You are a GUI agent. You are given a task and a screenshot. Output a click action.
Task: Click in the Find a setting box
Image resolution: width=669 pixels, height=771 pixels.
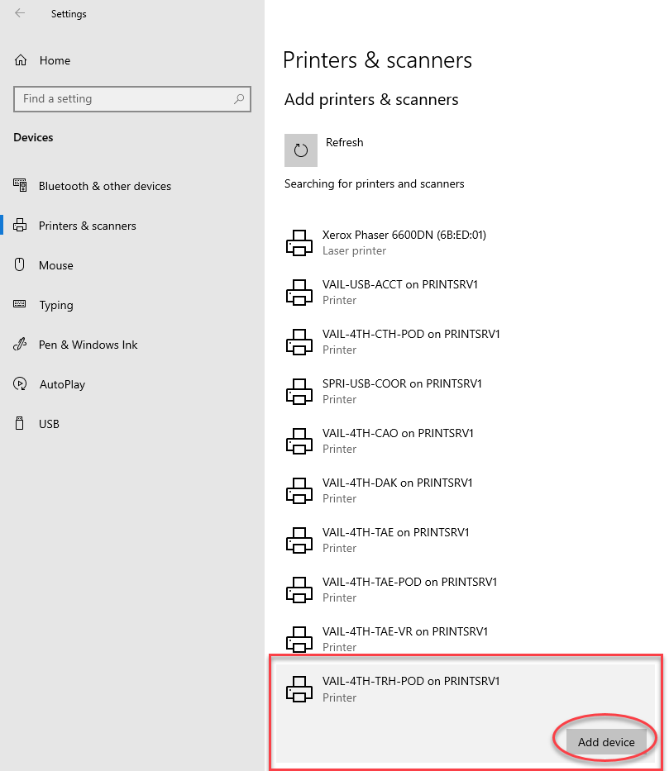click(124, 99)
